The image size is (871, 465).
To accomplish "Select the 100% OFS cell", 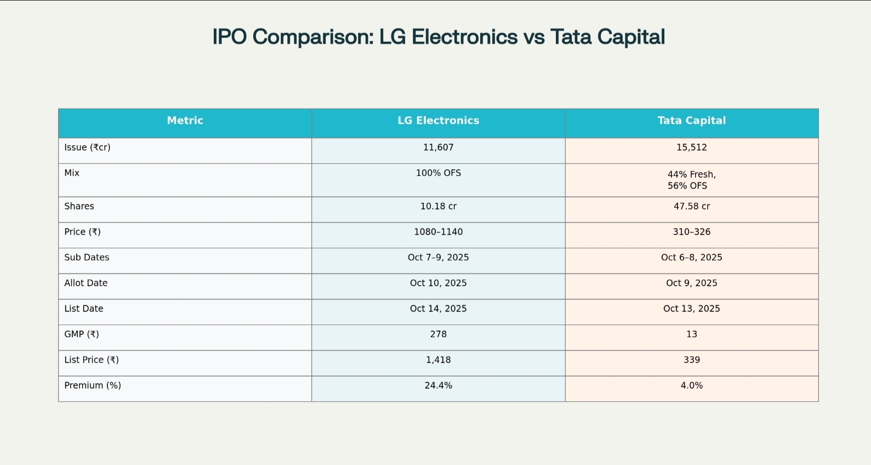I will [438, 173].
